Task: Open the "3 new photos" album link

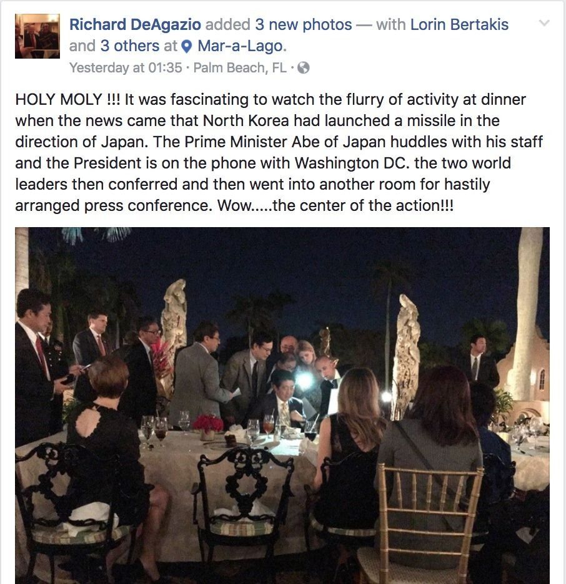Action: (304, 25)
